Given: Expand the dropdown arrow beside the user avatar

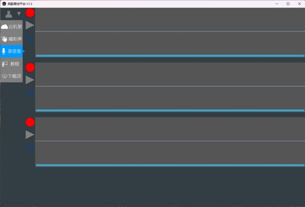Looking at the screenshot, I should pyautogui.click(x=19, y=14).
